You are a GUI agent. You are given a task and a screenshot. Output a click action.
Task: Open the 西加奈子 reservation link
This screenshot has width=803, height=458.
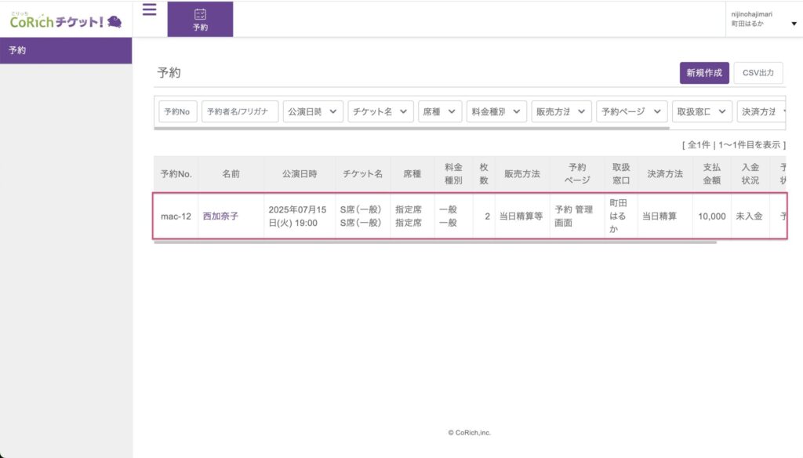[220, 216]
